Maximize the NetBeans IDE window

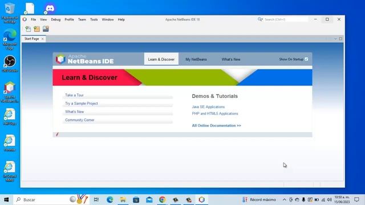327,19
